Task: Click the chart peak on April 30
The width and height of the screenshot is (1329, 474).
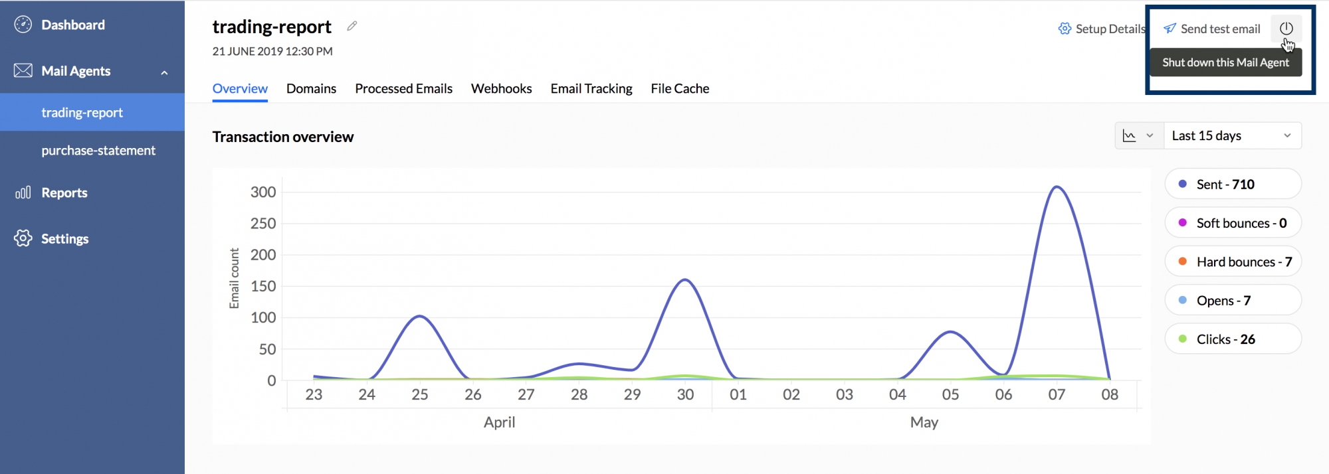Action: [x=685, y=279]
